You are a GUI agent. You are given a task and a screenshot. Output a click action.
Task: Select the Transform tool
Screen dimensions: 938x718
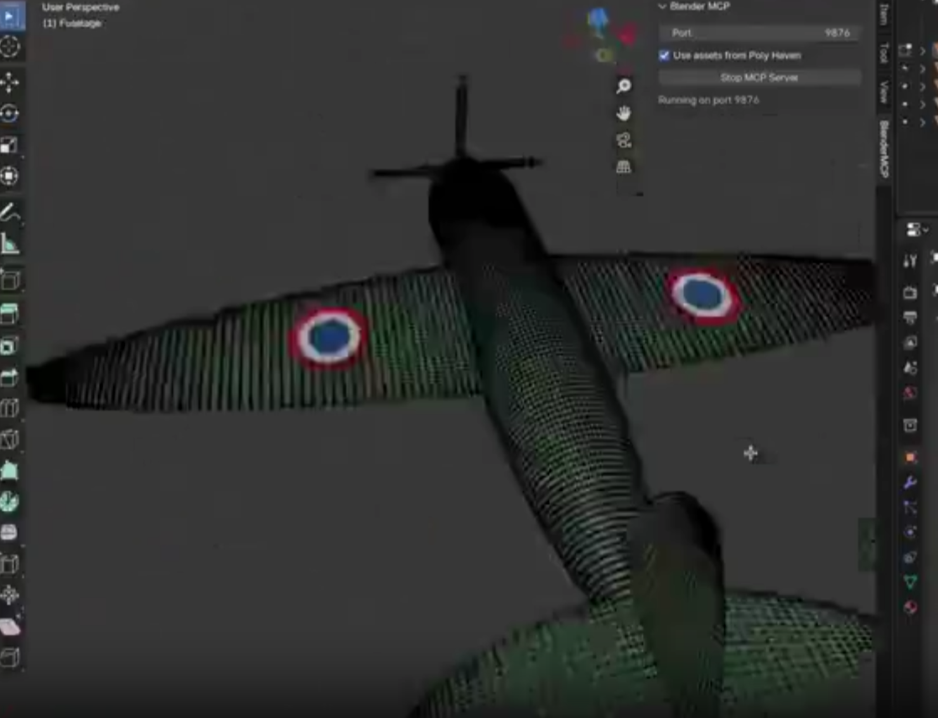point(10,176)
